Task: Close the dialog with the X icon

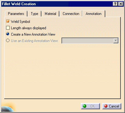Action: pos(121,4)
